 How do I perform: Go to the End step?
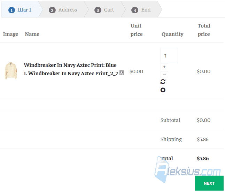click(141, 10)
